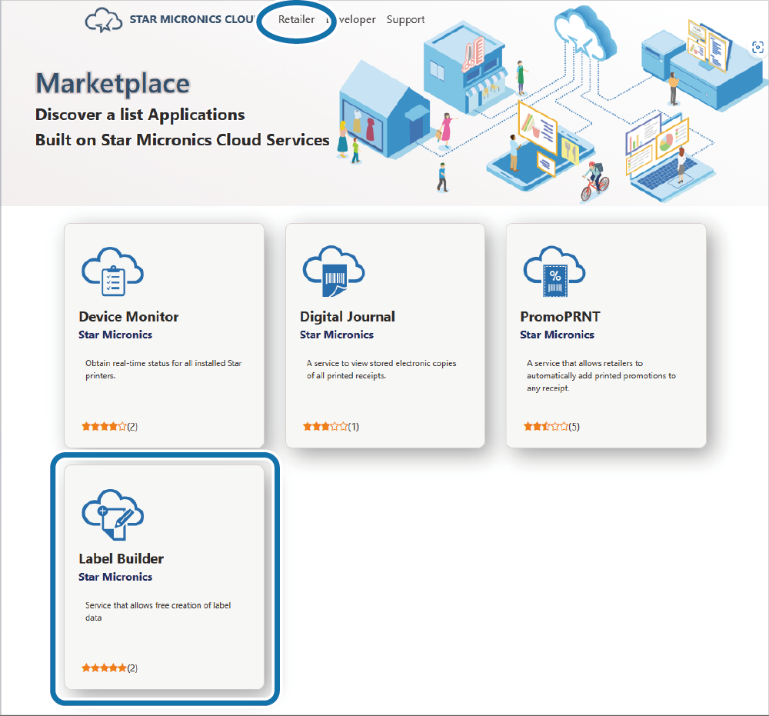
Task: Open the Support menu item
Action: [405, 20]
